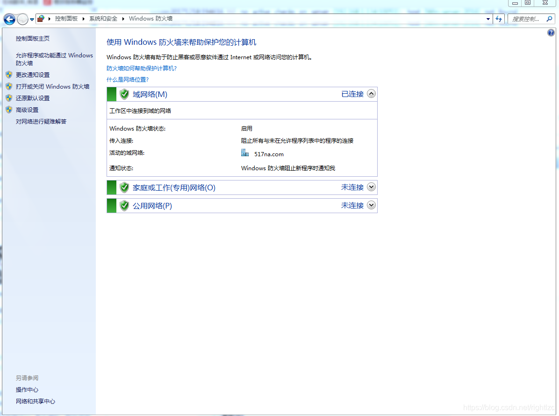This screenshot has height=416, width=559.
Task: Navigate to 系统和安全 in breadcrumb
Action: click(x=103, y=19)
